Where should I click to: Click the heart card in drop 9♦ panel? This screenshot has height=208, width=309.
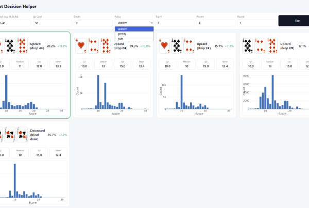[x=164, y=47]
